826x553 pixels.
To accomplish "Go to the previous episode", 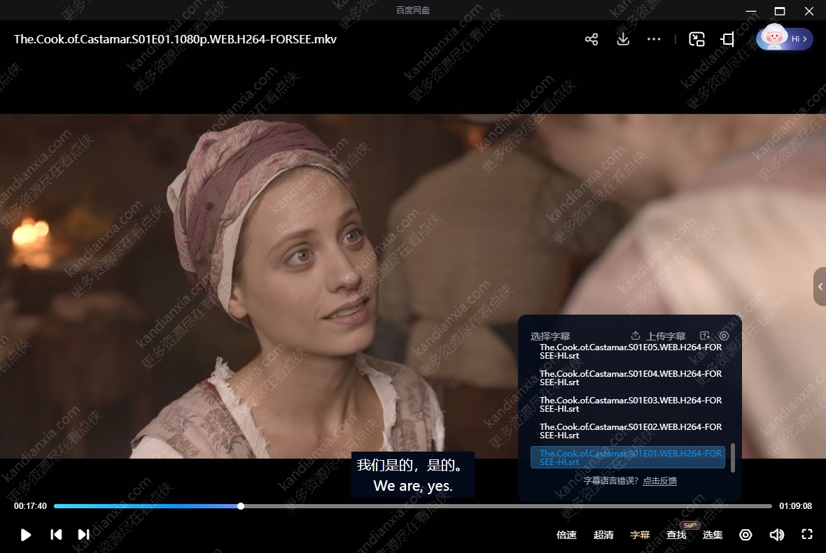I will click(x=56, y=535).
